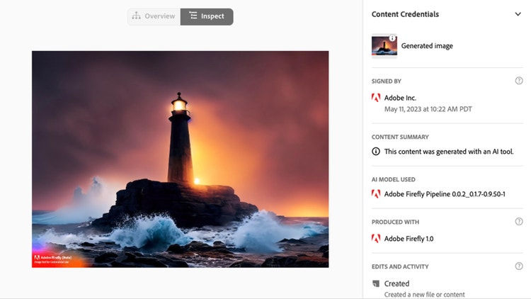Click the 'Adobe Firefly Pipeline 0.0.2_0.1.7-0.9.50-1' text
This screenshot has width=531, height=299.
point(445,194)
